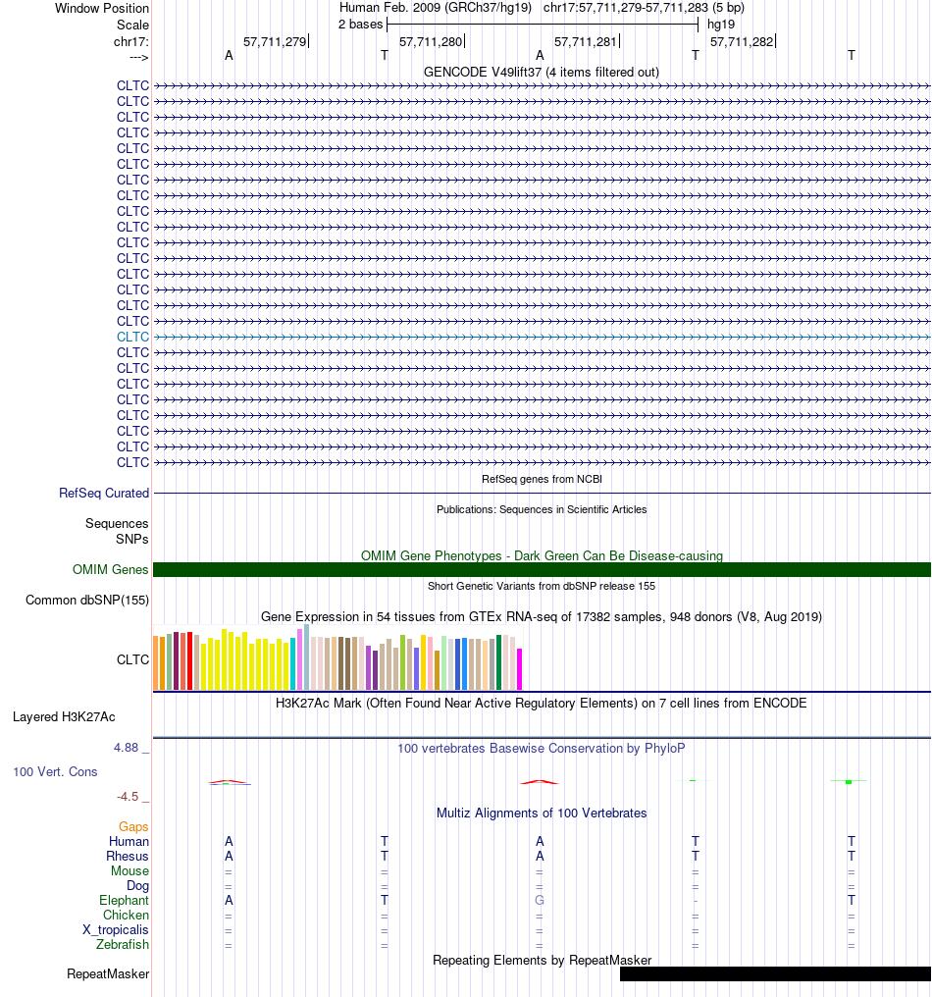932x997 pixels.
Task: Open the RefSeq Curated track label
Action: pyautogui.click(x=104, y=493)
